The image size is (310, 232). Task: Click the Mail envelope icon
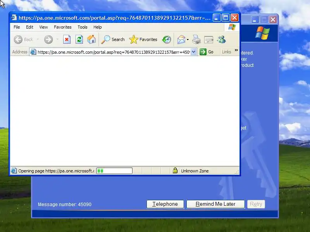pyautogui.click(x=181, y=39)
